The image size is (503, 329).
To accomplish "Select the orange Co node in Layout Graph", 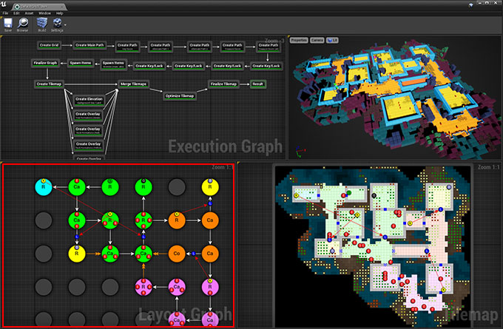I will [x=177, y=254].
